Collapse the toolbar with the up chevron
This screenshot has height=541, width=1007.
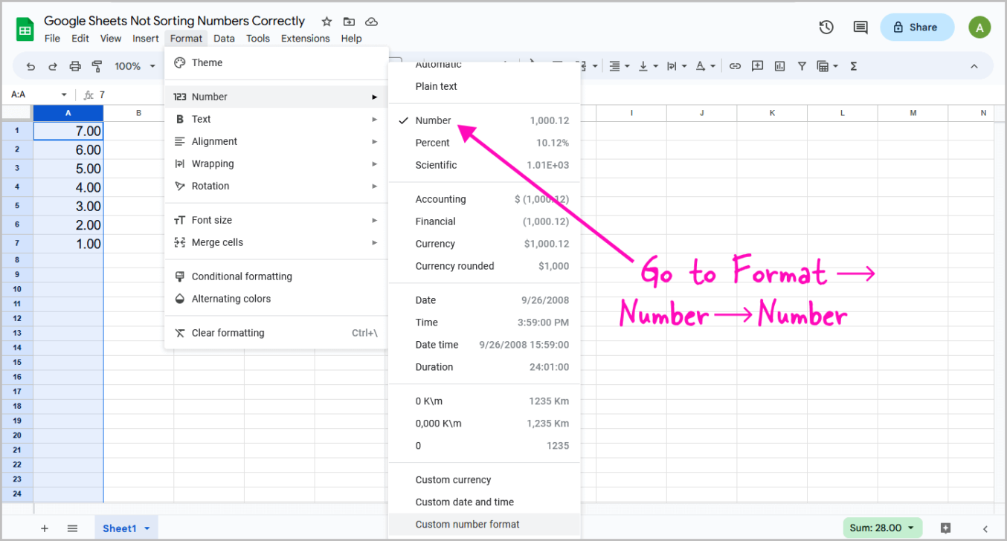tap(974, 66)
